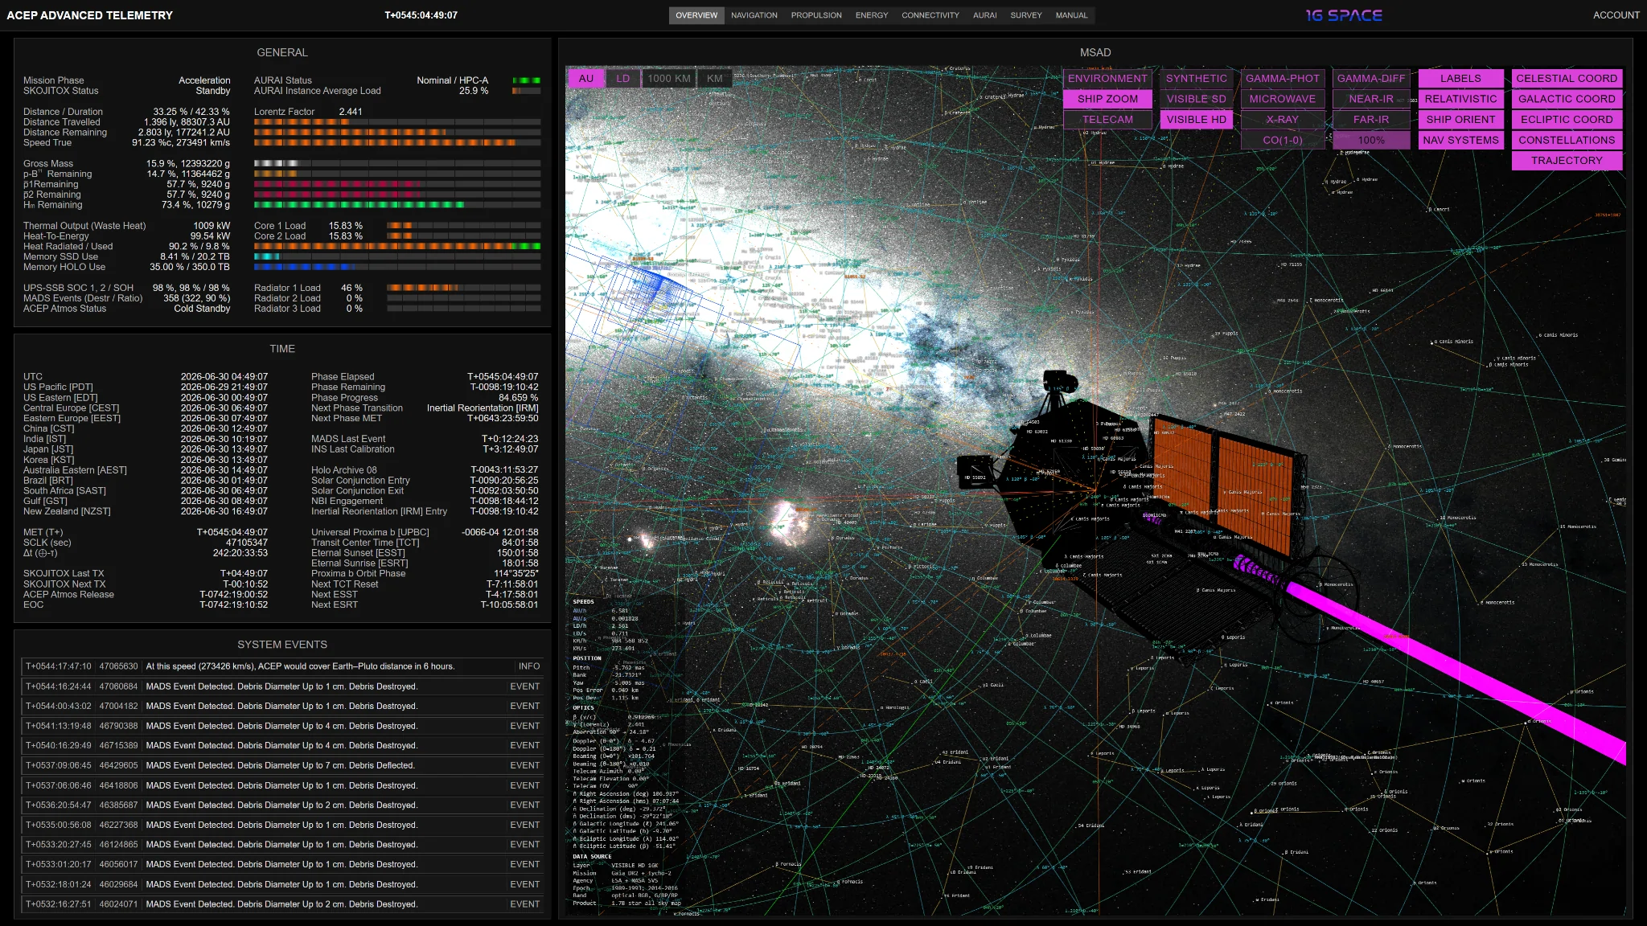Click the 1G SPACE logo
Screen dimensions: 1647x926
(1344, 15)
